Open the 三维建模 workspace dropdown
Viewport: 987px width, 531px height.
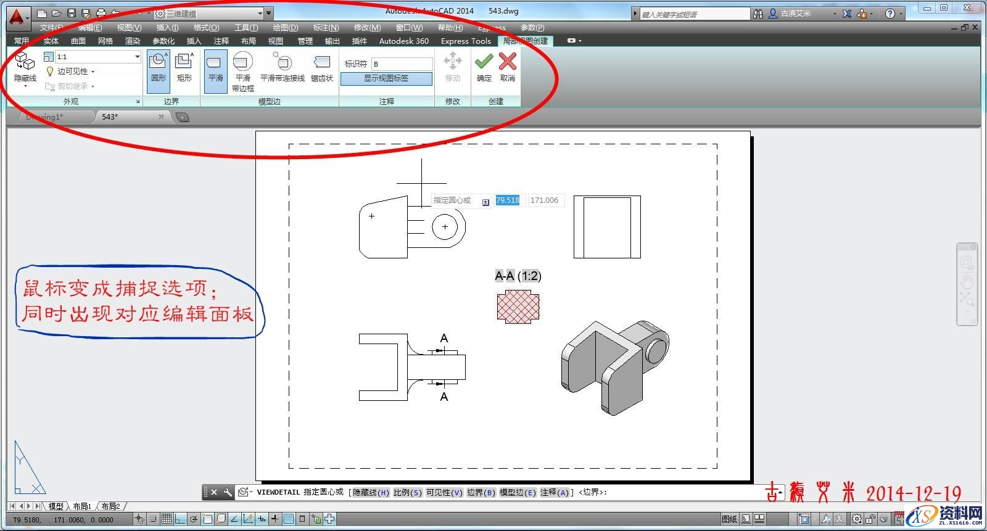pos(260,13)
